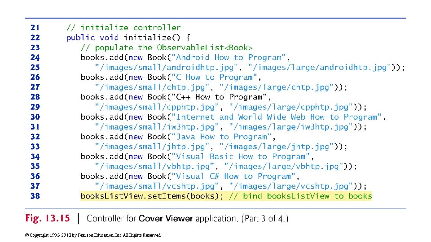Click "Internet and World Wide Web How to Program"

276,117
